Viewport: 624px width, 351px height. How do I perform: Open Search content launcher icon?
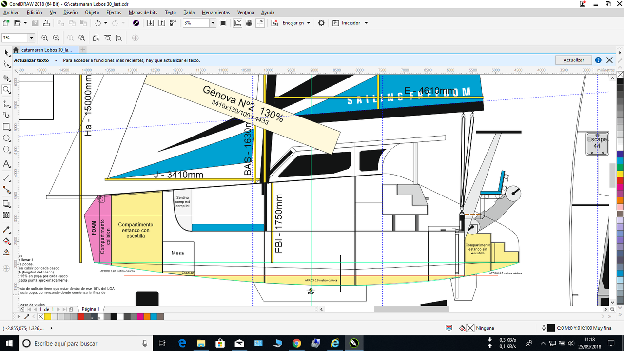(x=136, y=23)
